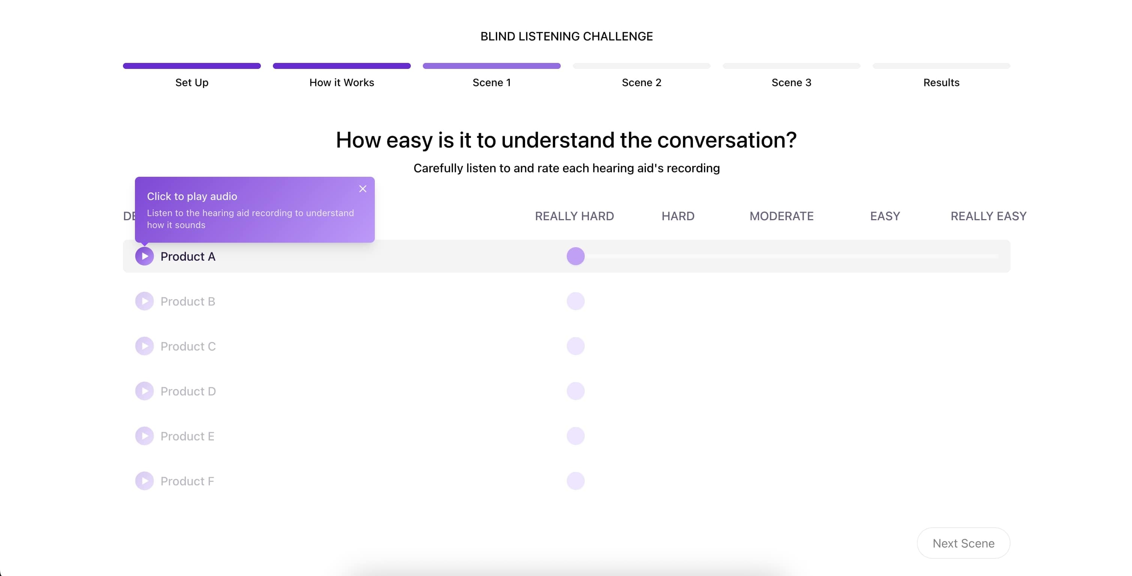Click the Product C rating slider handle

coord(576,346)
